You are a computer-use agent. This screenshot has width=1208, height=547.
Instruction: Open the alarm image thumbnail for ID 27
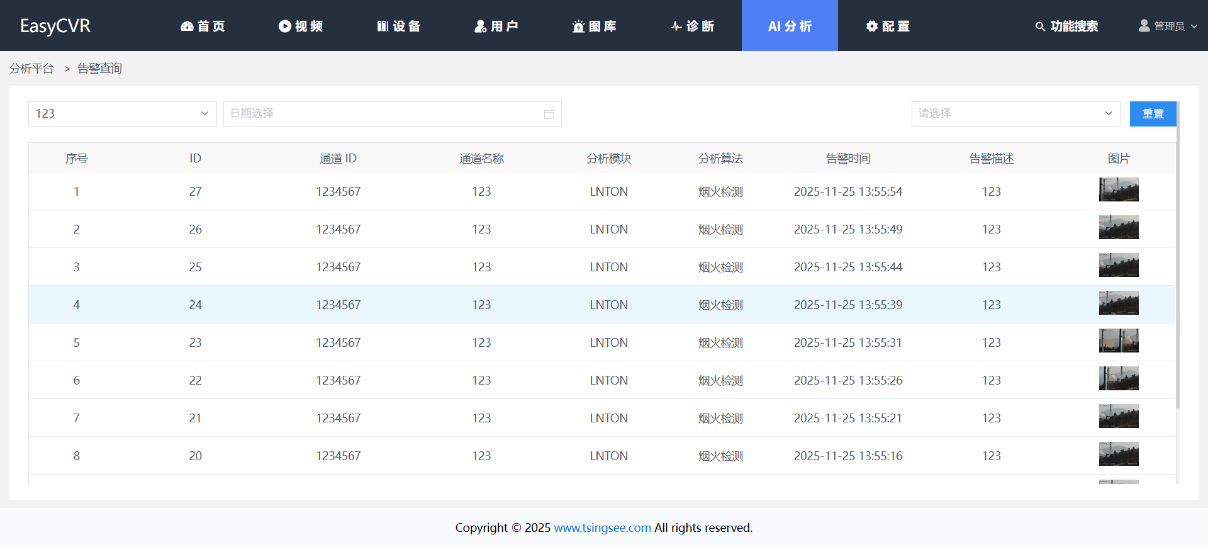(x=1118, y=189)
